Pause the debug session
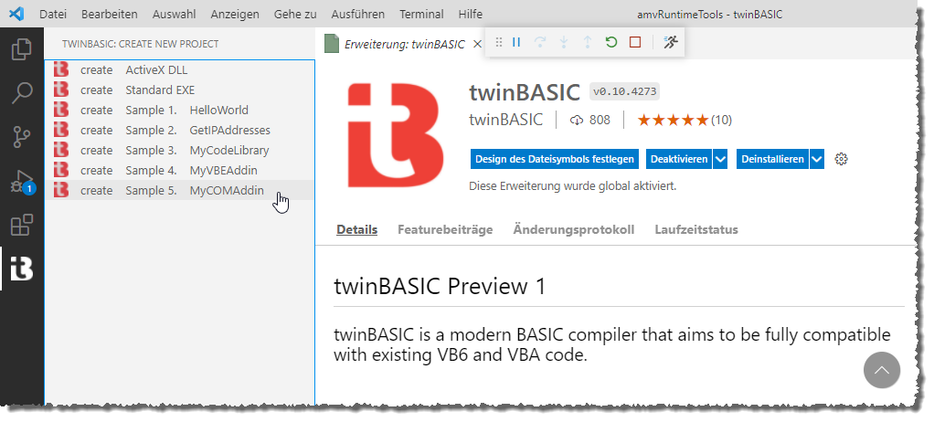934x422 pixels. (x=516, y=42)
